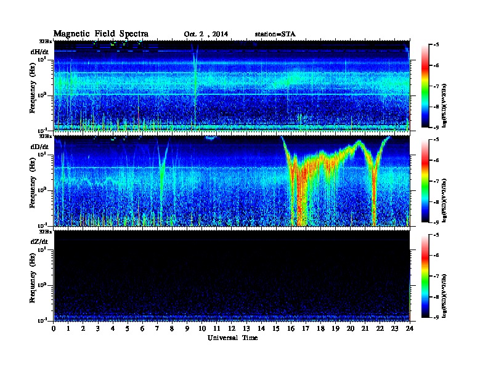Click the "32Hz" tick label of dZ/dt panel
Image resolution: width=488 pixels, height=377 pixels.
click(x=46, y=232)
